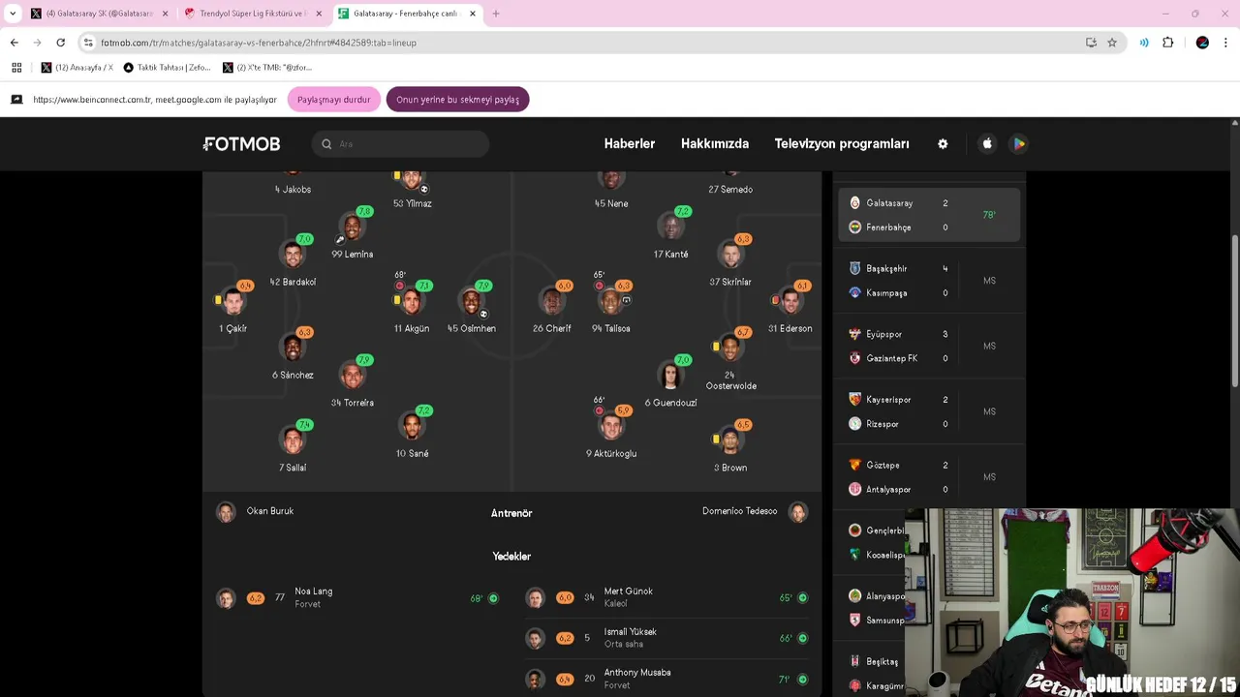Open the Başakşehir vs Kasımpaşa match
1240x697 pixels.
pos(929,281)
